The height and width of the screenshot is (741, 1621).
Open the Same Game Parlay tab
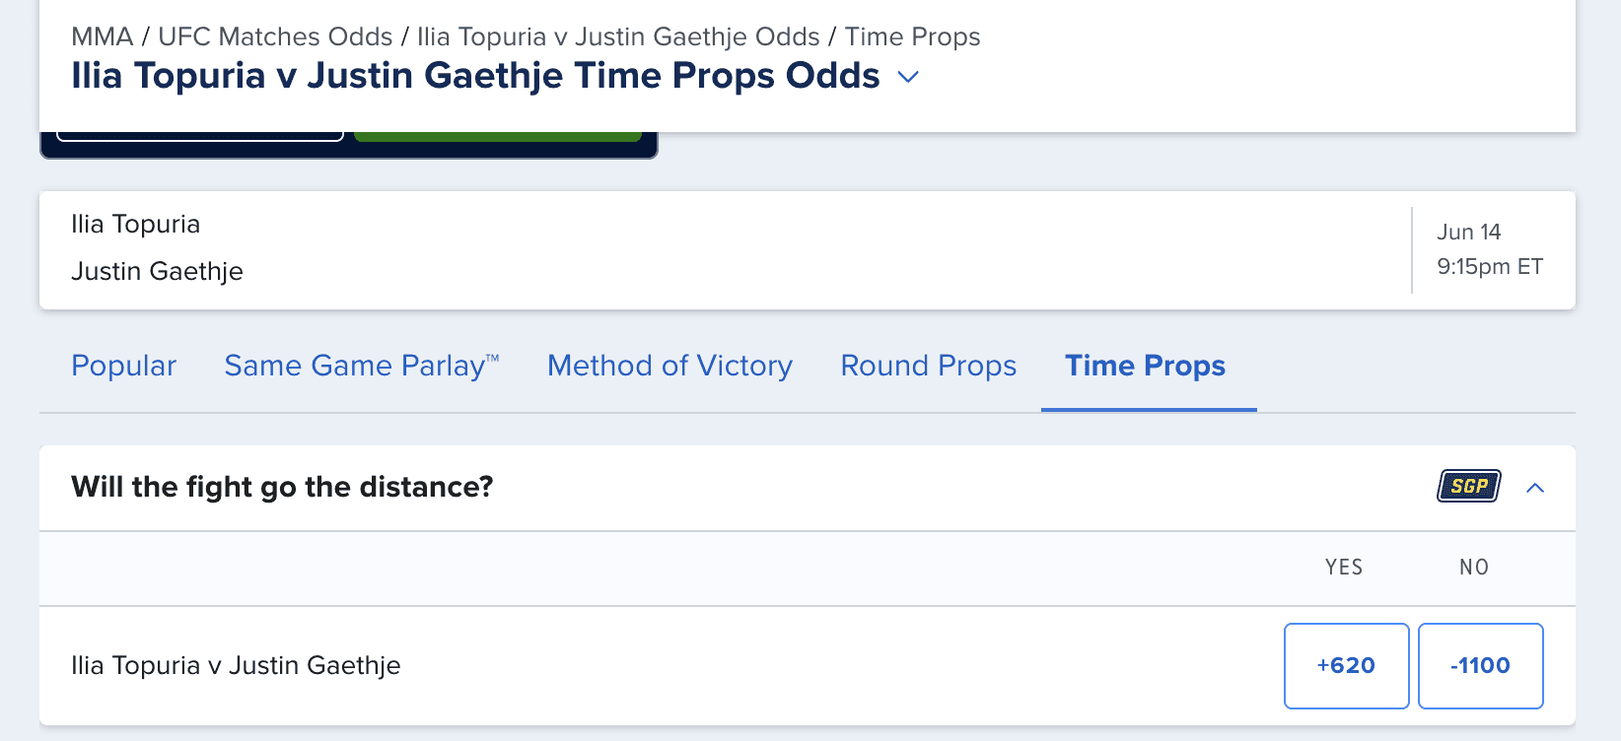362,366
